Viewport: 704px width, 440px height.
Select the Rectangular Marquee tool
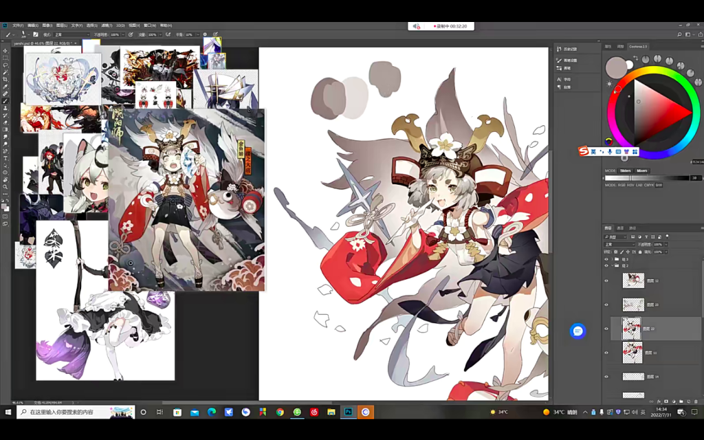pos(5,58)
